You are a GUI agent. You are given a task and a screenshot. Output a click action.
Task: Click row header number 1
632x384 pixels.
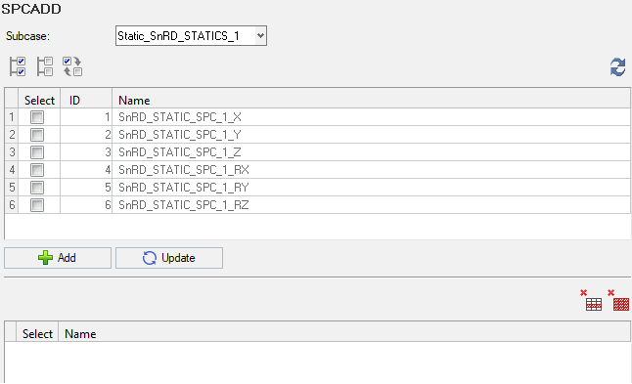coord(12,117)
